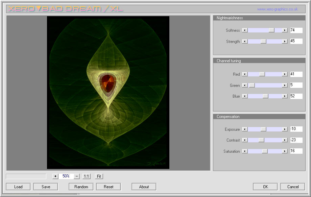Click the Strength slider thumb
The image size is (311, 197).
pos(263,42)
